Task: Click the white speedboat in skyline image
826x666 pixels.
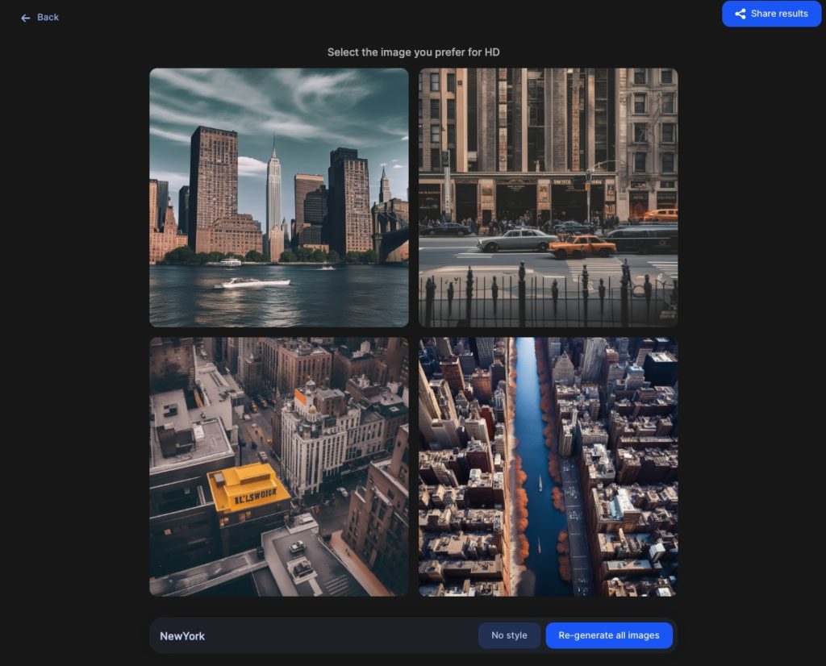Action: pos(252,283)
